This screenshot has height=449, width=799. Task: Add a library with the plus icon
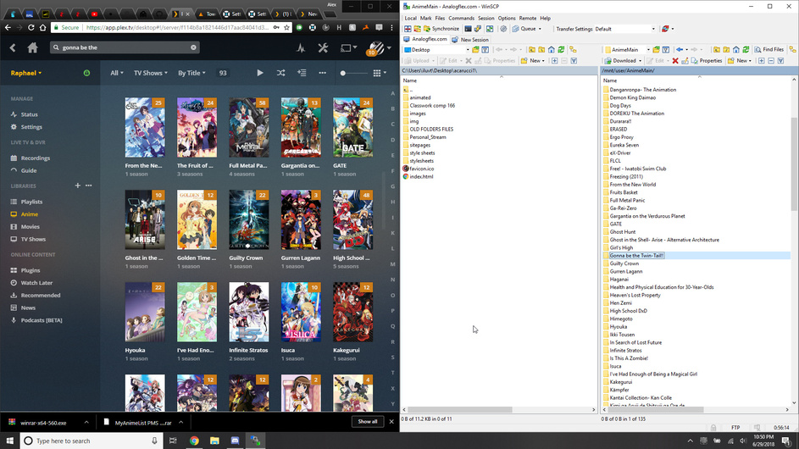[77, 186]
